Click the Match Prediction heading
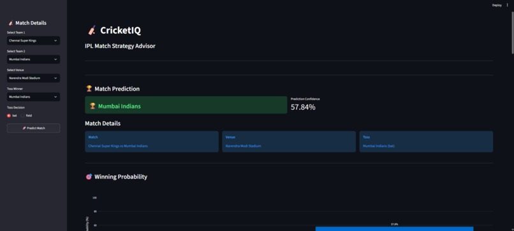The width and height of the screenshot is (514, 231). (x=117, y=89)
